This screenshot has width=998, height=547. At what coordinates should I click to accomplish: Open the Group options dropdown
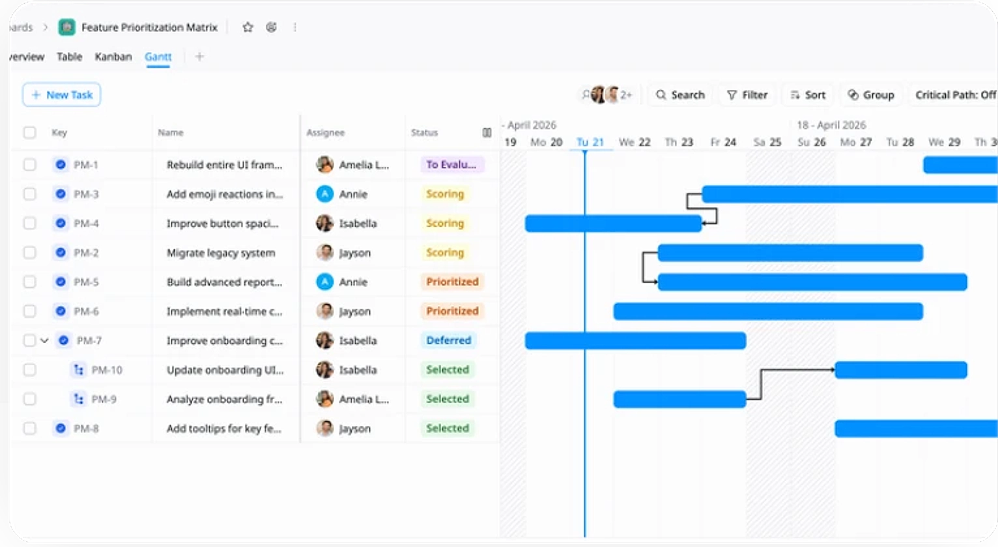pyautogui.click(x=871, y=95)
